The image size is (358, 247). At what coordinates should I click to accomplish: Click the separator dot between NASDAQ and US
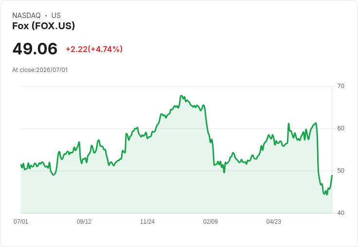[46, 16]
